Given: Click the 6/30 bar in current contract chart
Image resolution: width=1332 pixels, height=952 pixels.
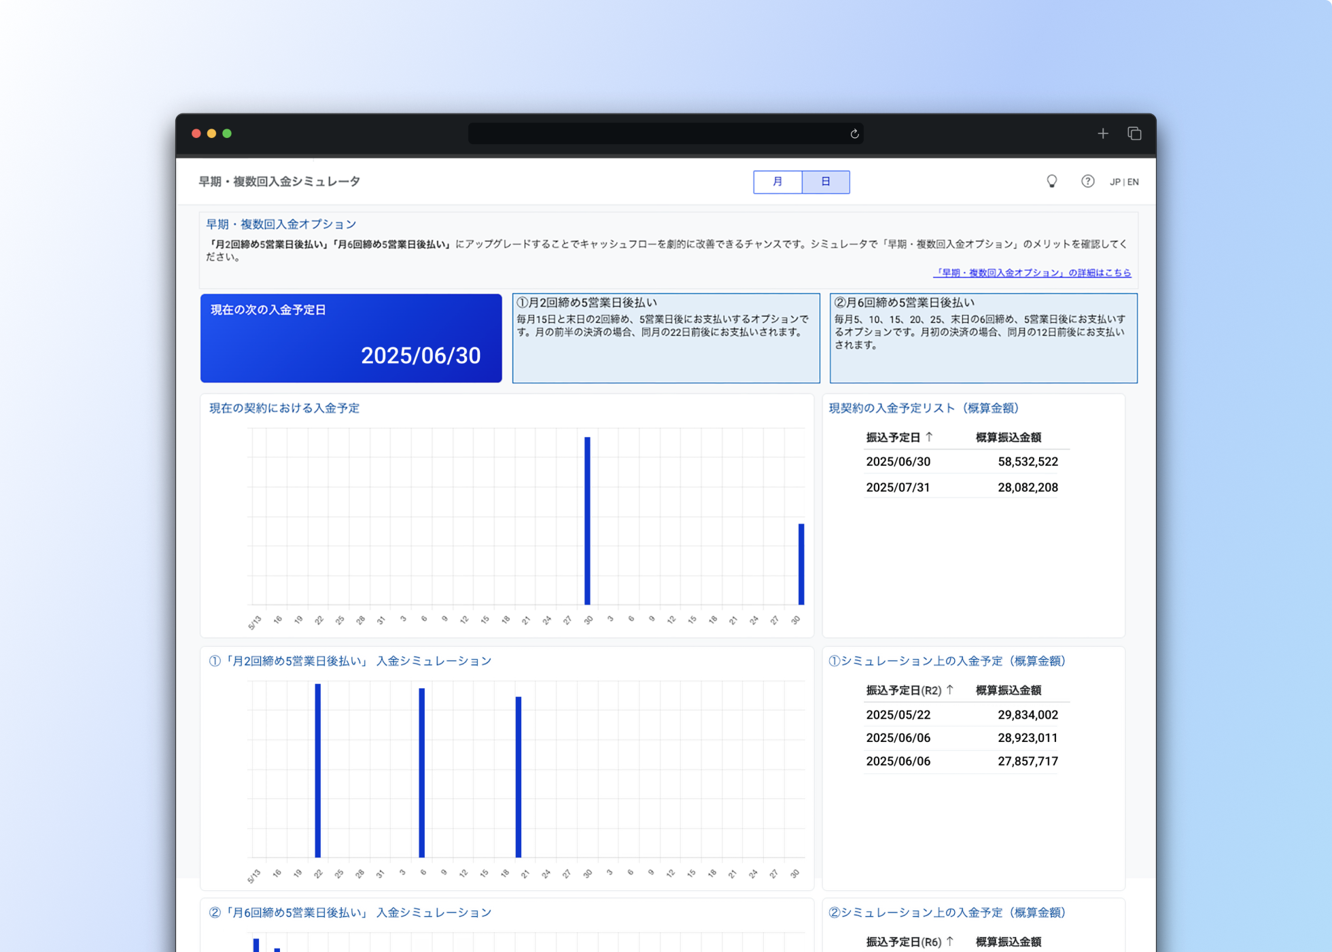Looking at the screenshot, I should pos(588,521).
